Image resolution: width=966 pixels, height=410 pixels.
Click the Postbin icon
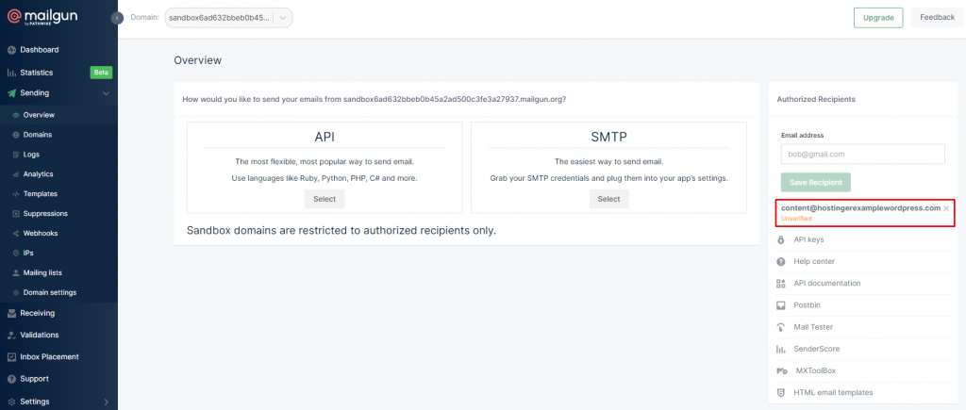click(x=781, y=305)
